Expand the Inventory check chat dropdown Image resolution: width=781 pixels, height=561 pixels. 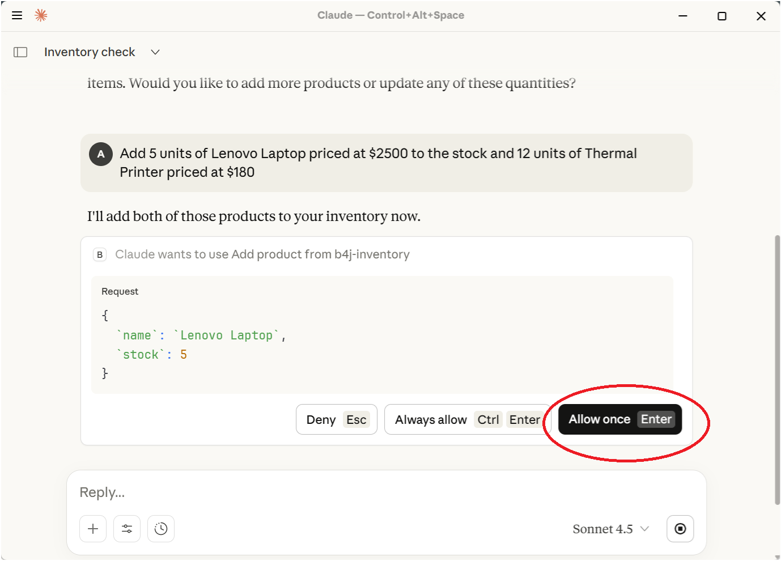coord(155,52)
